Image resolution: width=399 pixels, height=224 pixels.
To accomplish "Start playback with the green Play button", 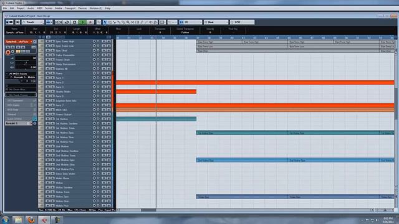I will pos(82,22).
